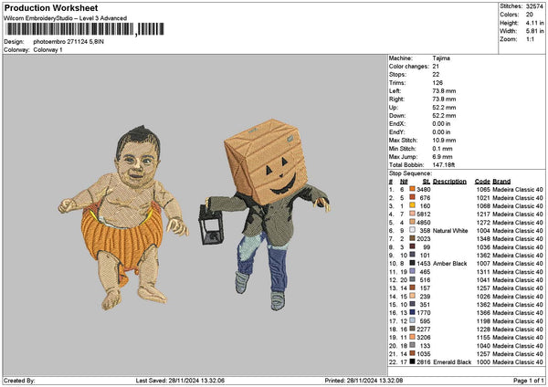Click the Max Stitch value '10.9 mm'
The height and width of the screenshot is (387, 548).
[444, 140]
